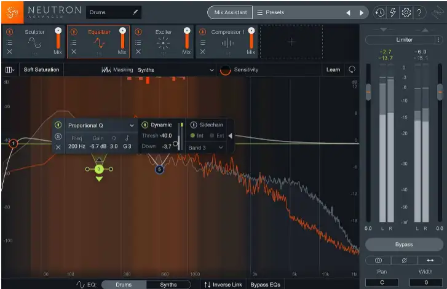This screenshot has width=447, height=289.
Task: Solo the selected EQ band S icon
Action: [58, 137]
